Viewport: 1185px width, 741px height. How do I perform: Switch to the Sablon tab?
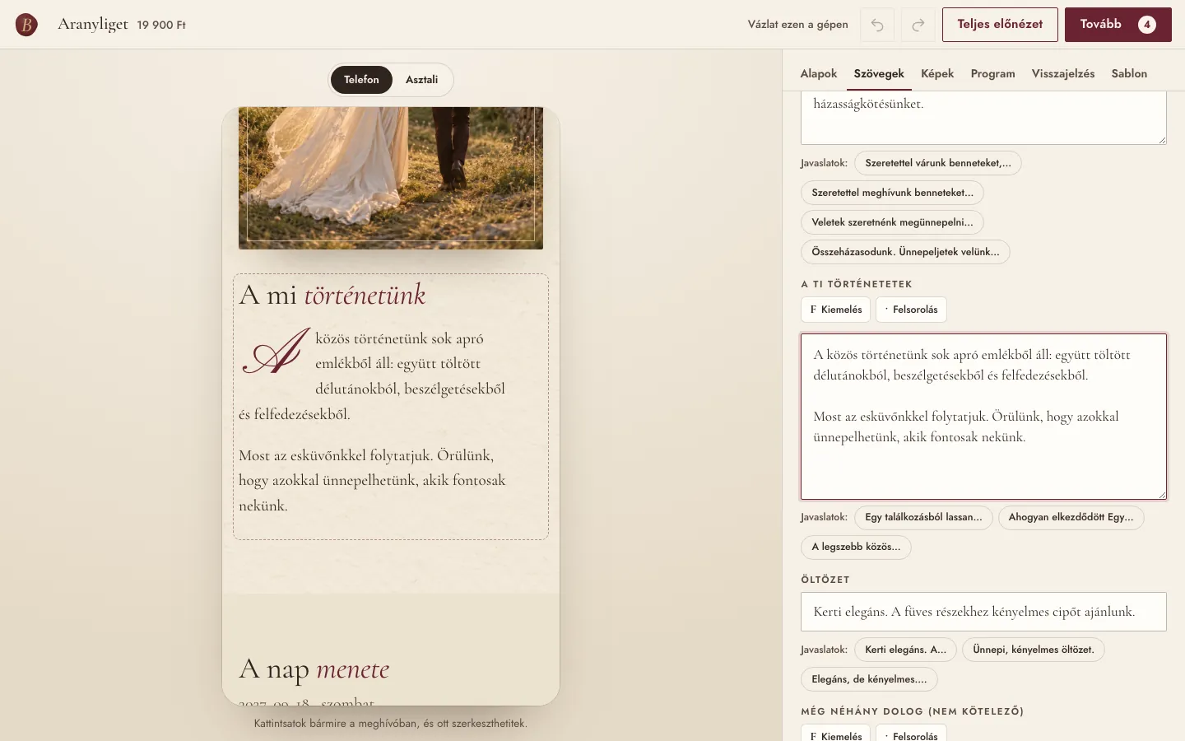tap(1129, 73)
